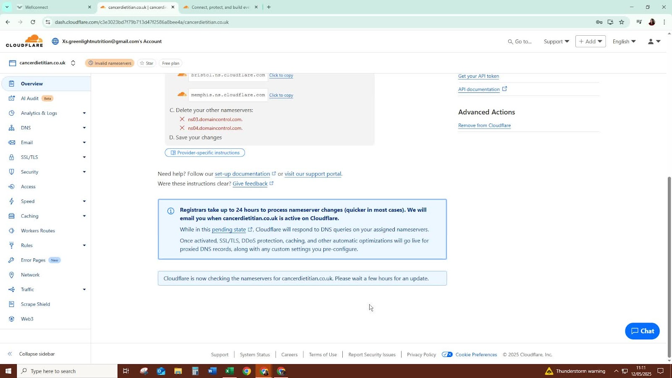Click the Scrape Shield document icon
Viewport: 672px width, 378px height.
[x=12, y=304]
